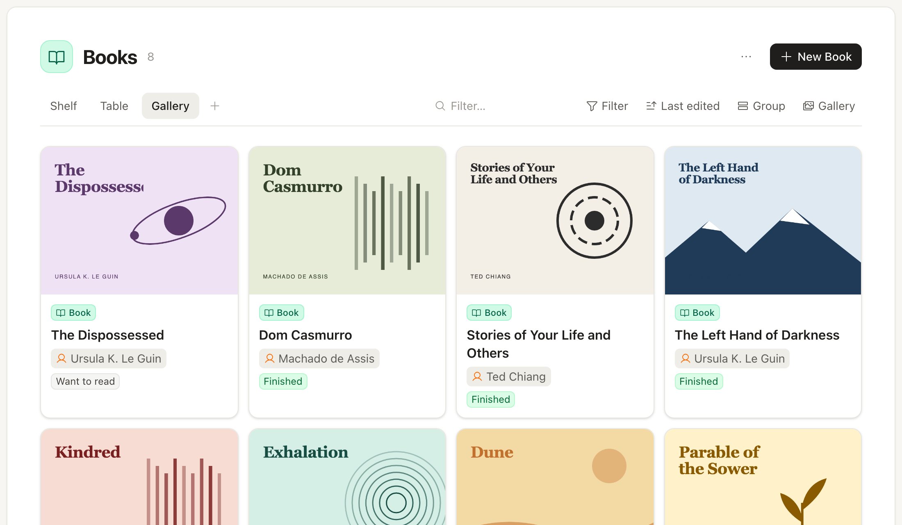Open The Left Hand of Darkness cover
The image size is (902, 525).
pyautogui.click(x=763, y=221)
